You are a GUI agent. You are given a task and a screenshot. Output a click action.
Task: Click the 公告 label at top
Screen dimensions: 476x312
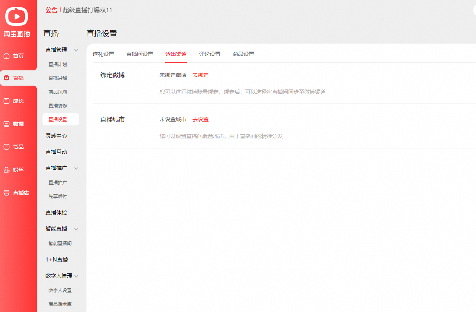(52, 10)
